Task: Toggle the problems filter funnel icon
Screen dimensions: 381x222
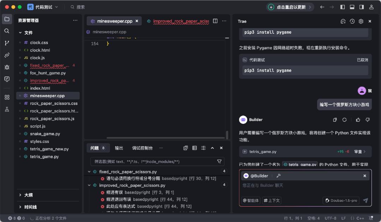Action: point(219,161)
